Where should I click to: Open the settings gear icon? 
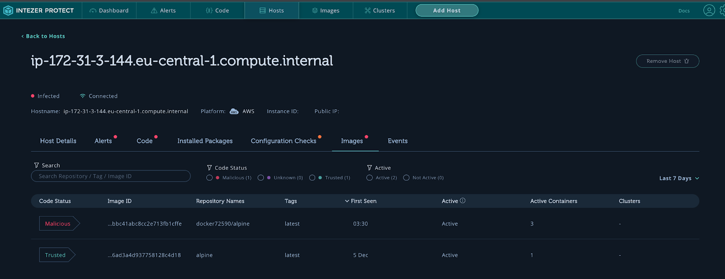click(721, 10)
